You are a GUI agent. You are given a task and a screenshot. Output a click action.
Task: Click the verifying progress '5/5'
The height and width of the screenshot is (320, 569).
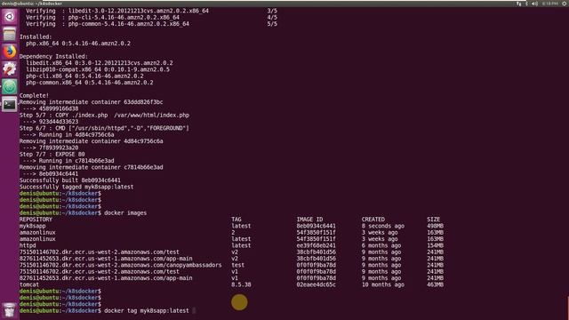tap(272, 24)
